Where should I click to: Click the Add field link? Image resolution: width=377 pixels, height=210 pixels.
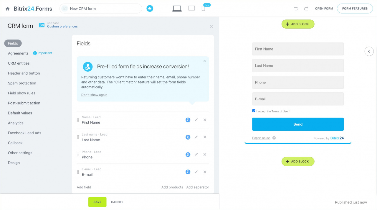click(x=84, y=187)
